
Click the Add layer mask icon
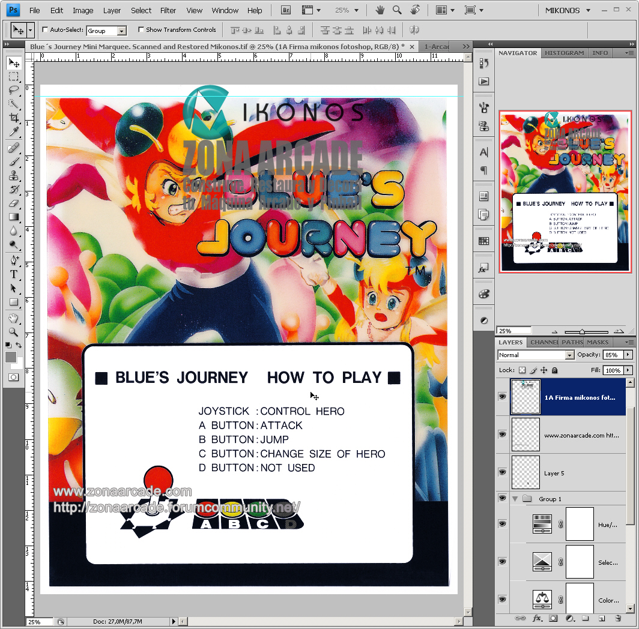(554, 619)
